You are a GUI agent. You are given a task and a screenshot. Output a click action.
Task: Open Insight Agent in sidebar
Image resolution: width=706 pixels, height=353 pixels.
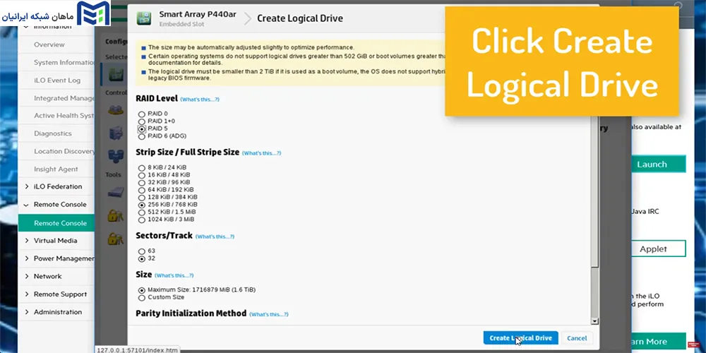click(x=56, y=169)
